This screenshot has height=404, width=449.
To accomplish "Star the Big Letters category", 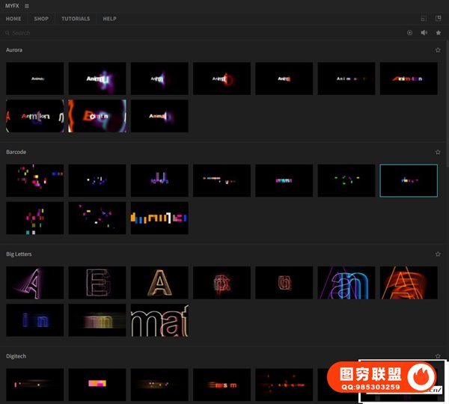I will pyautogui.click(x=438, y=254).
